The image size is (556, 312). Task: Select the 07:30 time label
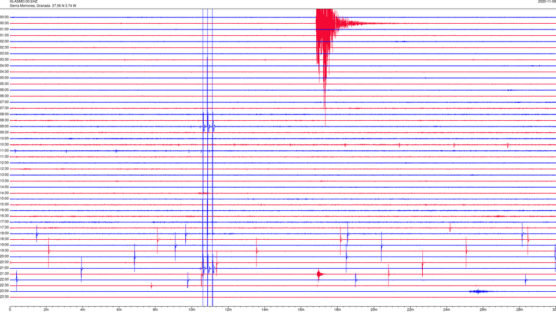point(4,108)
